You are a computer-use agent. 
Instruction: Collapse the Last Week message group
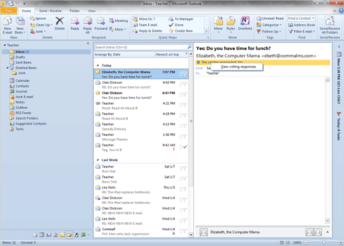(98, 160)
